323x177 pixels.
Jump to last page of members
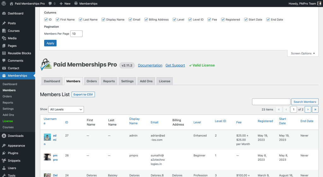315,110
